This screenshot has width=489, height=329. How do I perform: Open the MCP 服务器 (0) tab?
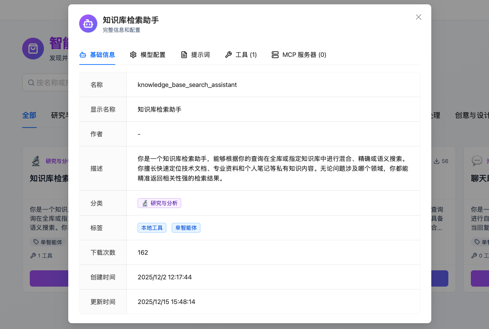pos(298,54)
